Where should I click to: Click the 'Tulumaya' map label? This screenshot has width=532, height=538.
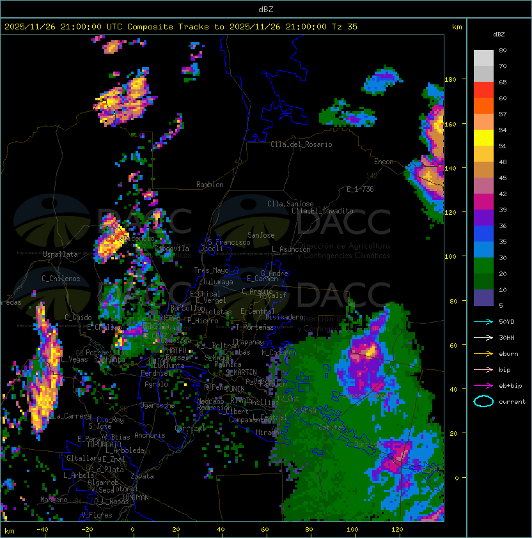click(218, 282)
